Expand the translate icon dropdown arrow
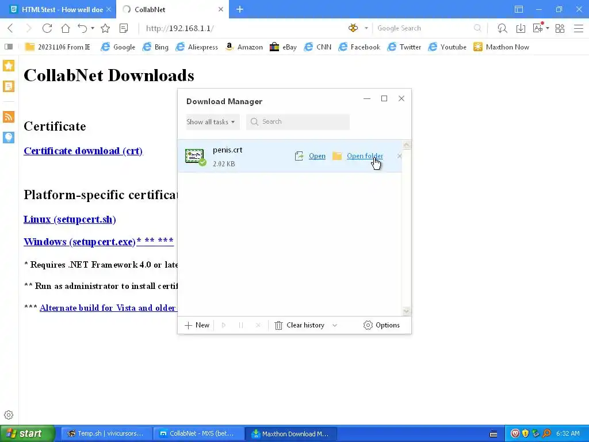The width and height of the screenshot is (589, 442). click(x=548, y=28)
